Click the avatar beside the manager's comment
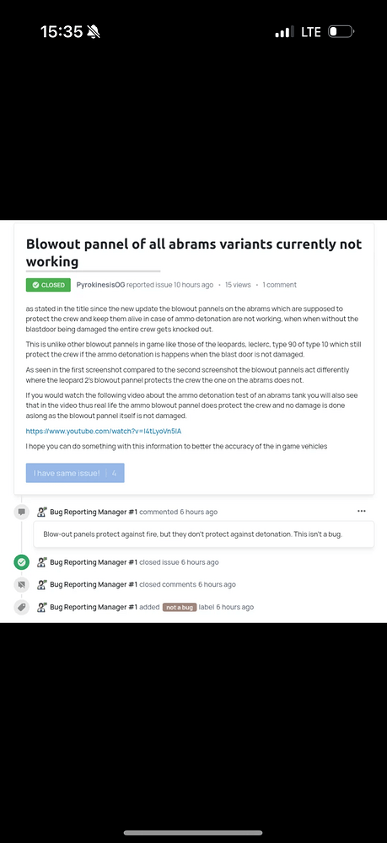Image resolution: width=387 pixels, height=843 pixels. pos(42,512)
